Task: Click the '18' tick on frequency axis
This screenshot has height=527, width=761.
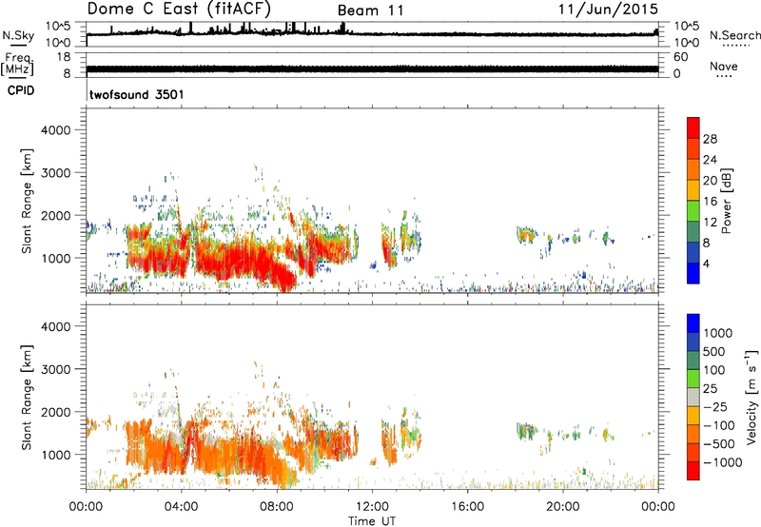Action: (x=64, y=57)
